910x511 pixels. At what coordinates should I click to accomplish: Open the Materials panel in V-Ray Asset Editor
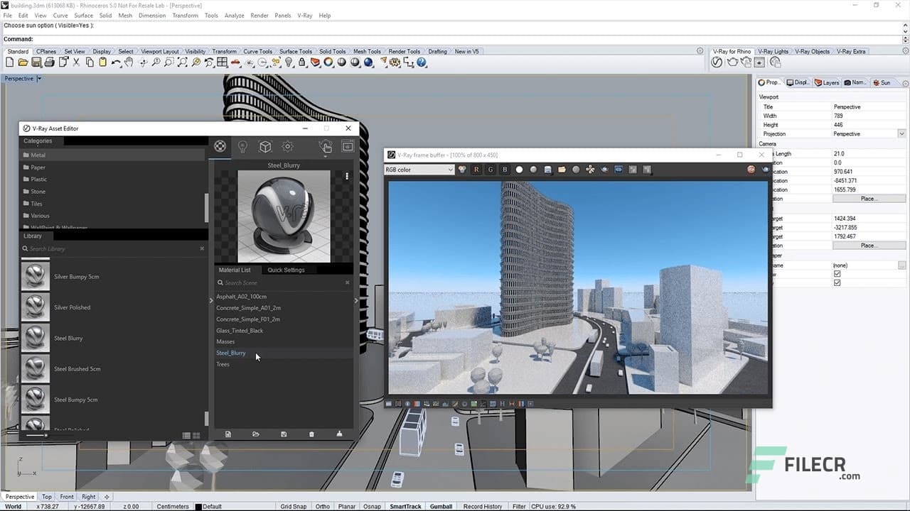click(220, 146)
